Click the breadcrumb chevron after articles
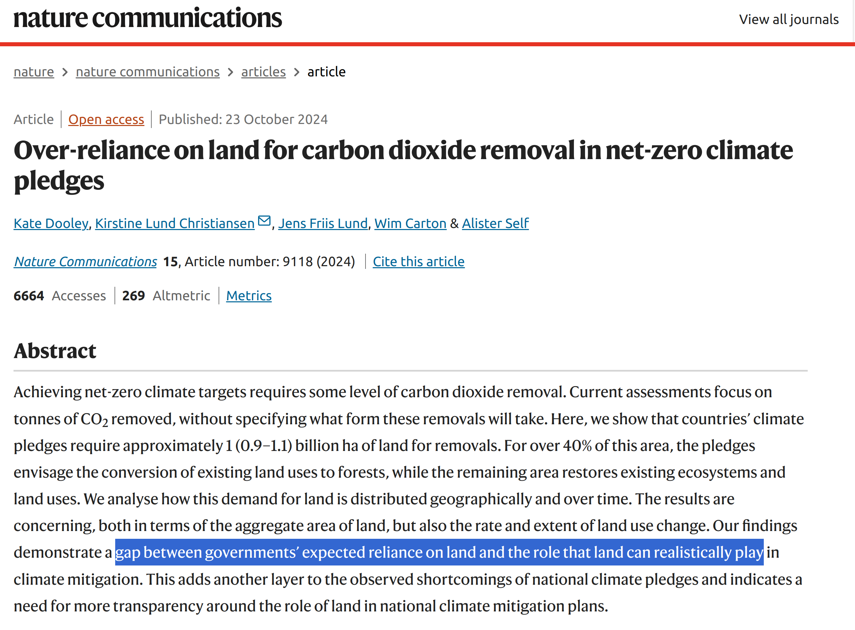 [x=296, y=72]
